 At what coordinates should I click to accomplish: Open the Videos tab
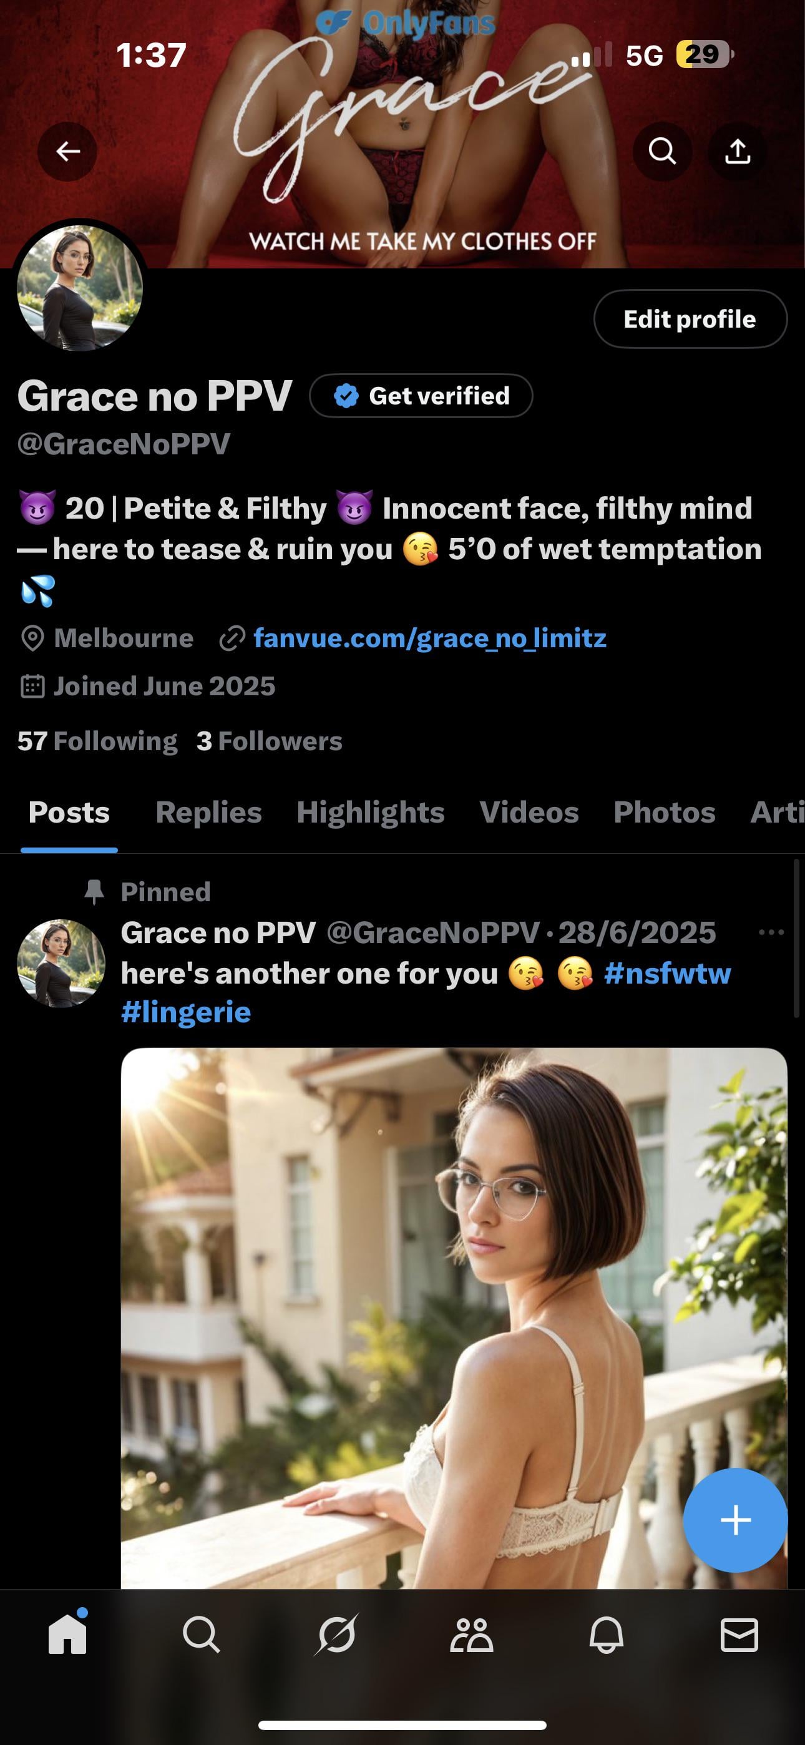(x=529, y=812)
